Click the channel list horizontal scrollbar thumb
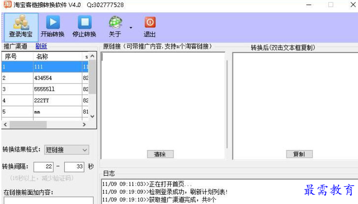358x204 pixels. click(x=28, y=124)
